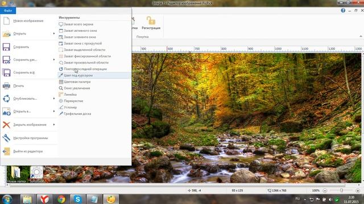Click the Открыть folder icon
This screenshot has height=204, width=364.
coord(6,34)
